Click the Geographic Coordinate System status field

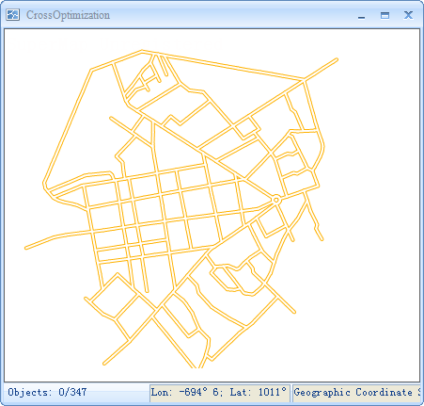356,392
